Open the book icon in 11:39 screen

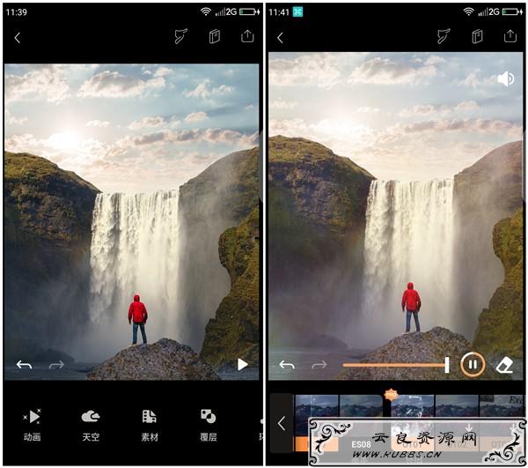(215, 36)
